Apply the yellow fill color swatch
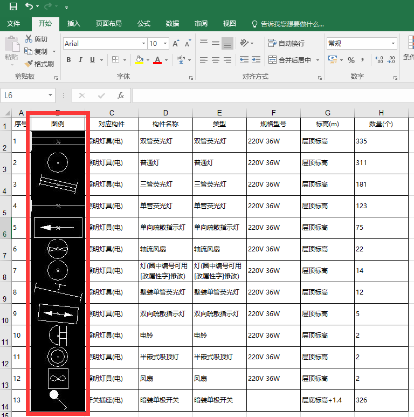 pyautogui.click(x=139, y=60)
